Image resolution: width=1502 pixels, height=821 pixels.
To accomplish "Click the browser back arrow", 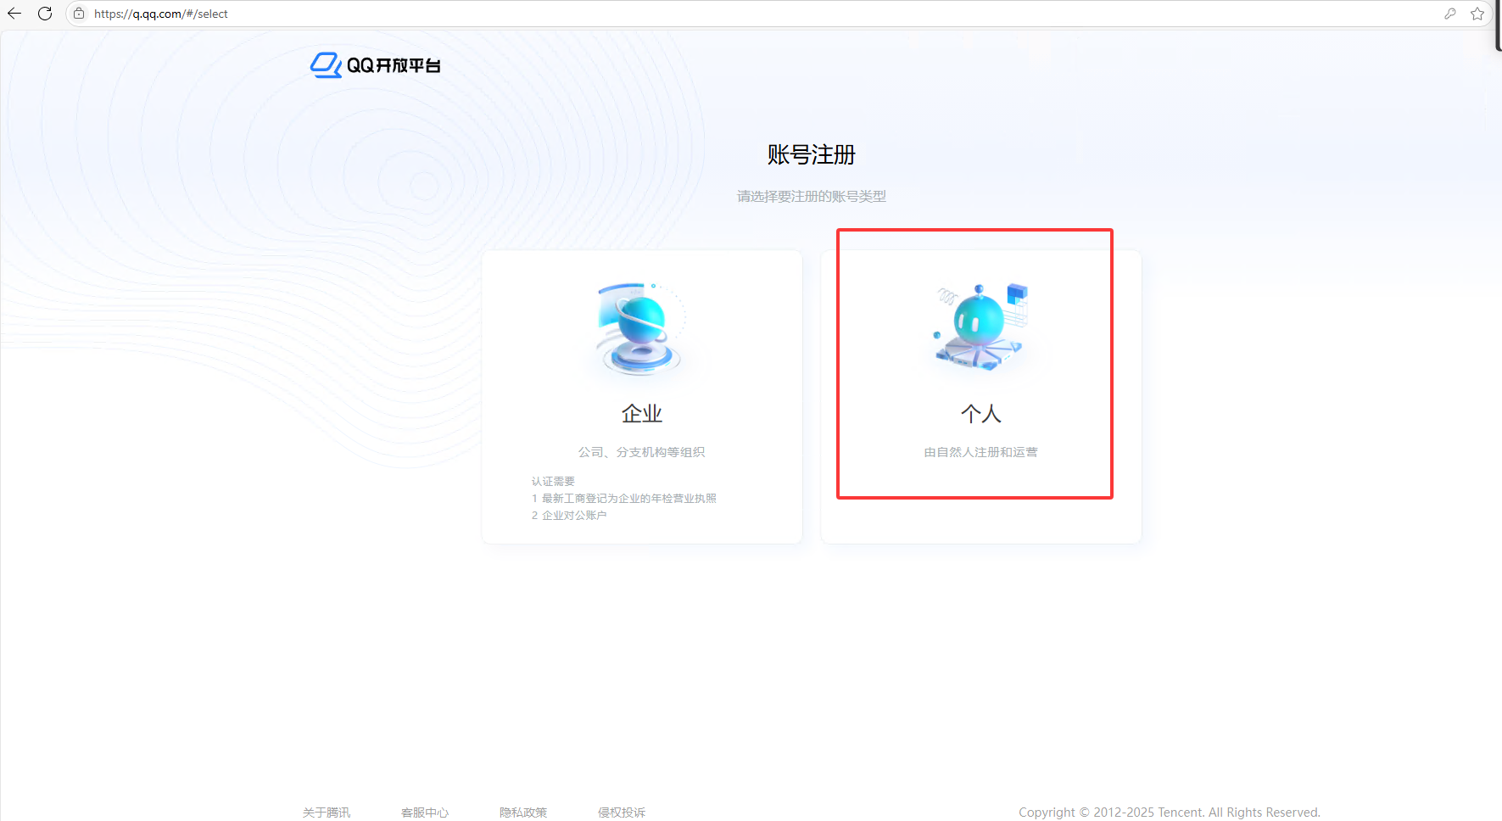I will pyautogui.click(x=14, y=14).
